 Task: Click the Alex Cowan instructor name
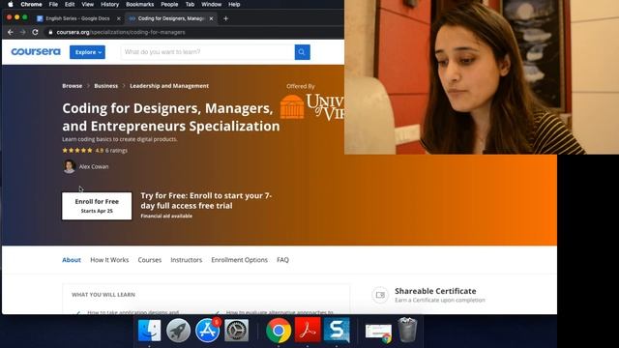94,166
